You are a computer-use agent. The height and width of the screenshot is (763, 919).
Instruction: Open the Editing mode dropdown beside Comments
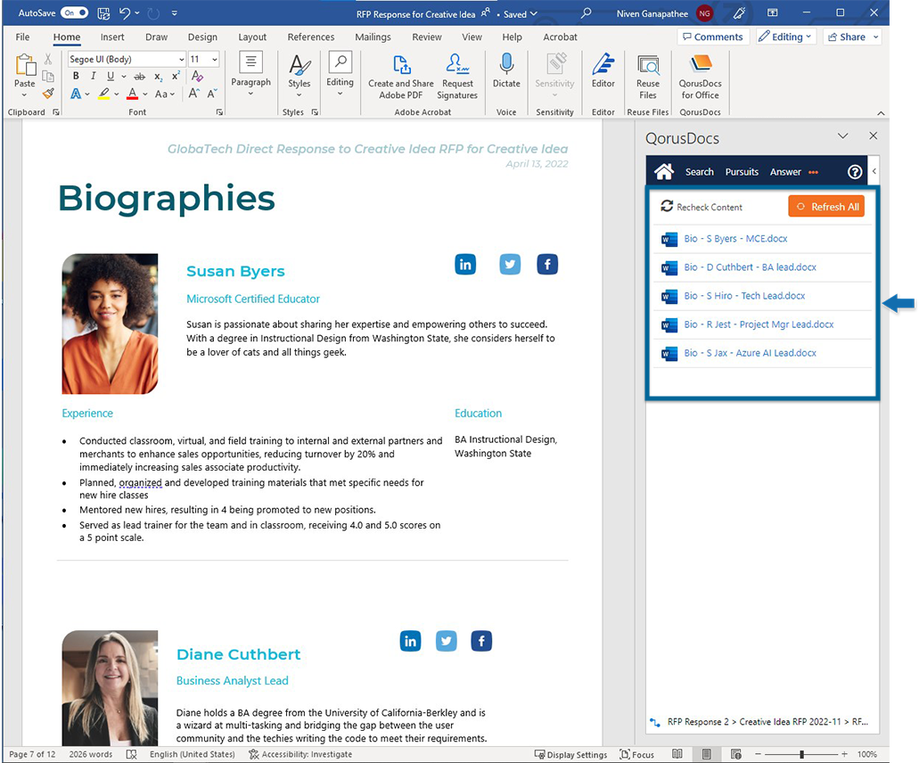coord(784,37)
